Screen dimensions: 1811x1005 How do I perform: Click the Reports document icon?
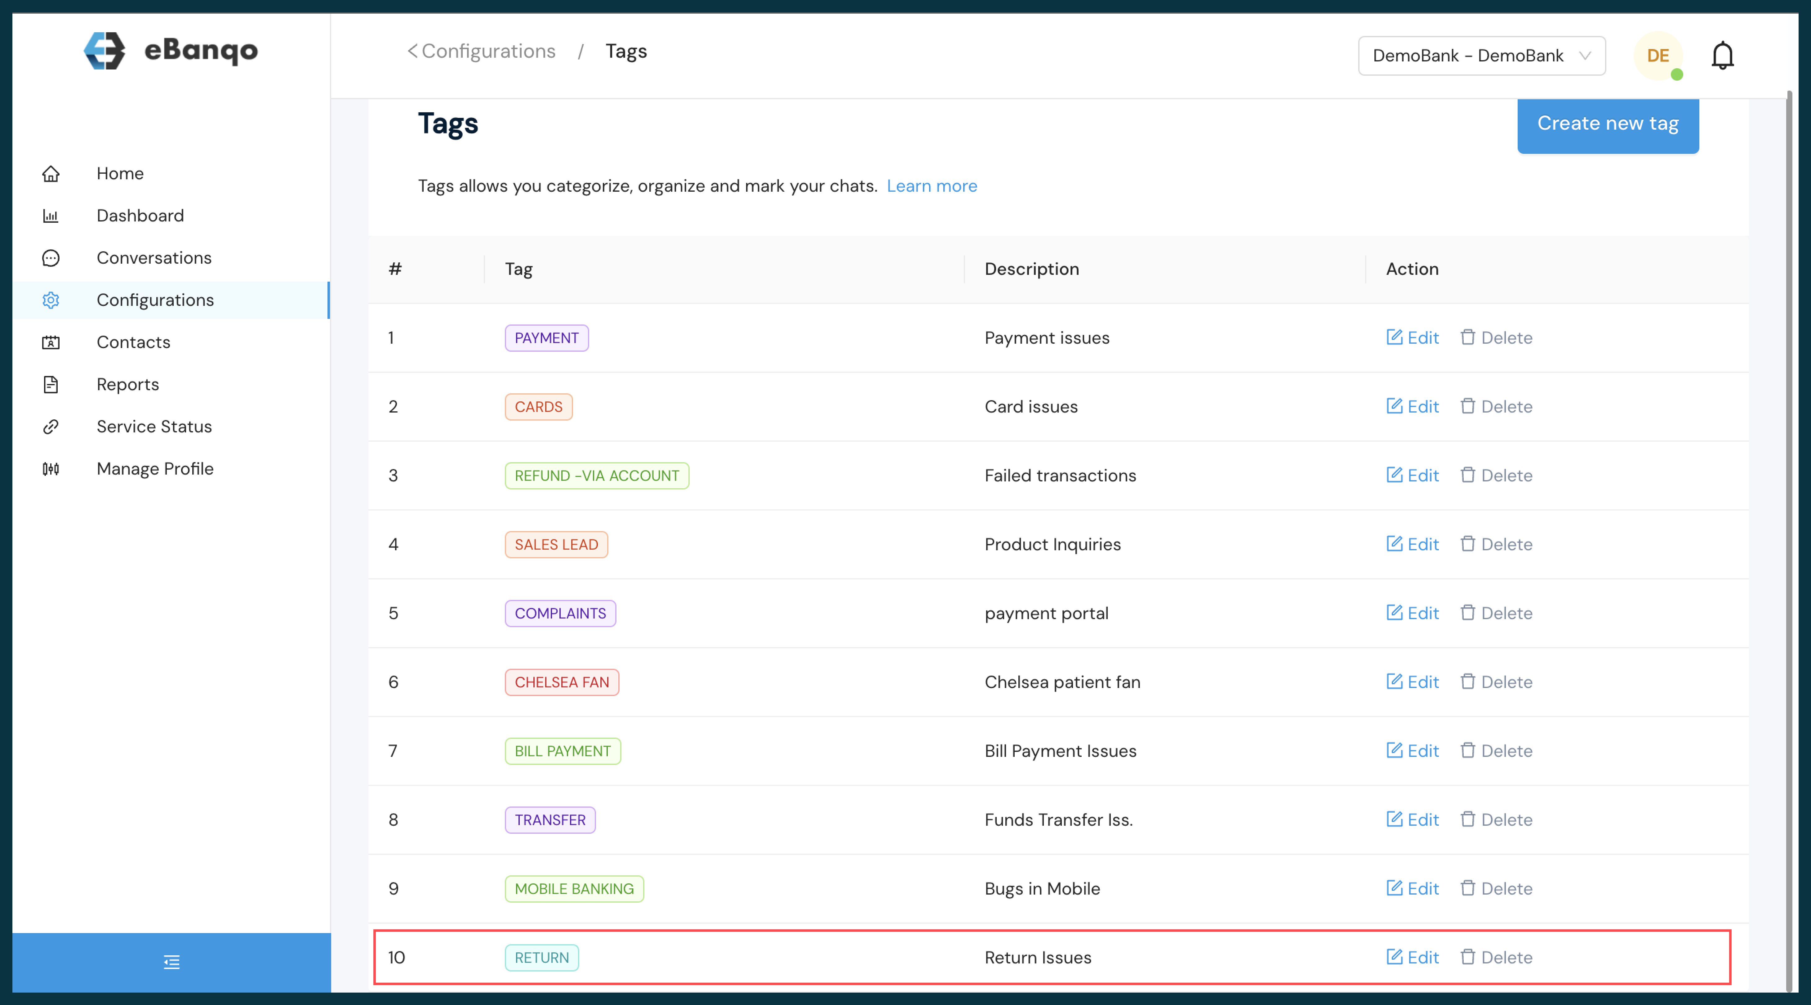[x=51, y=385]
